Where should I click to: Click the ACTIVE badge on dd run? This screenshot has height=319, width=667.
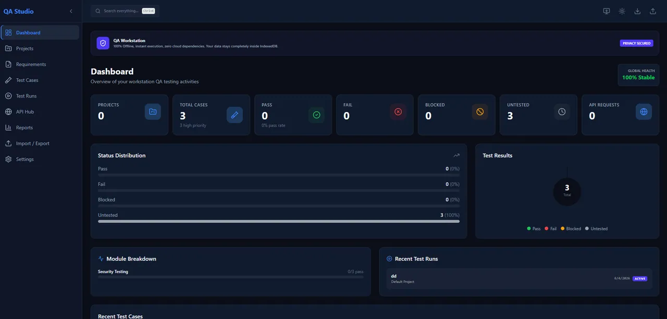(x=640, y=279)
